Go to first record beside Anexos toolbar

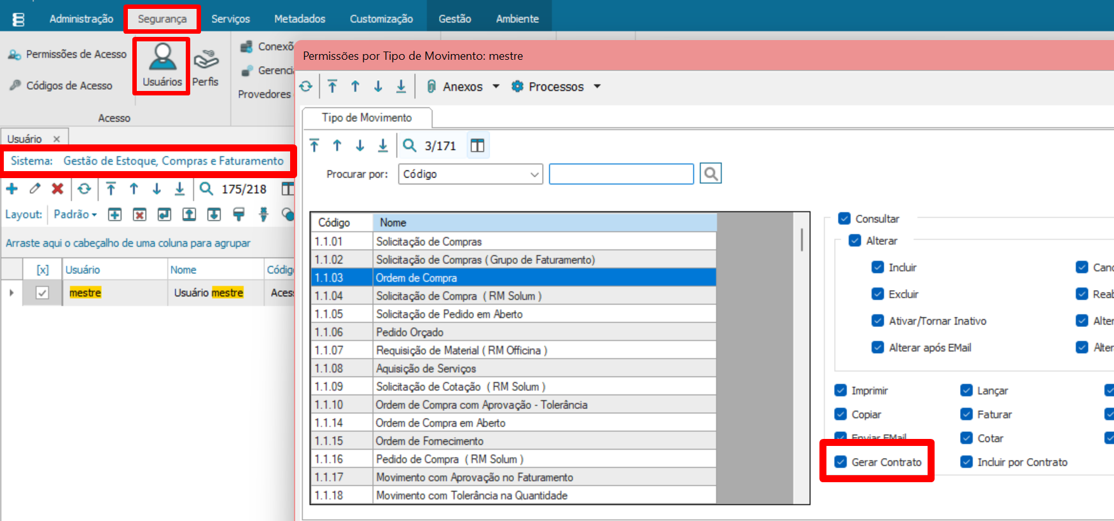(x=332, y=87)
